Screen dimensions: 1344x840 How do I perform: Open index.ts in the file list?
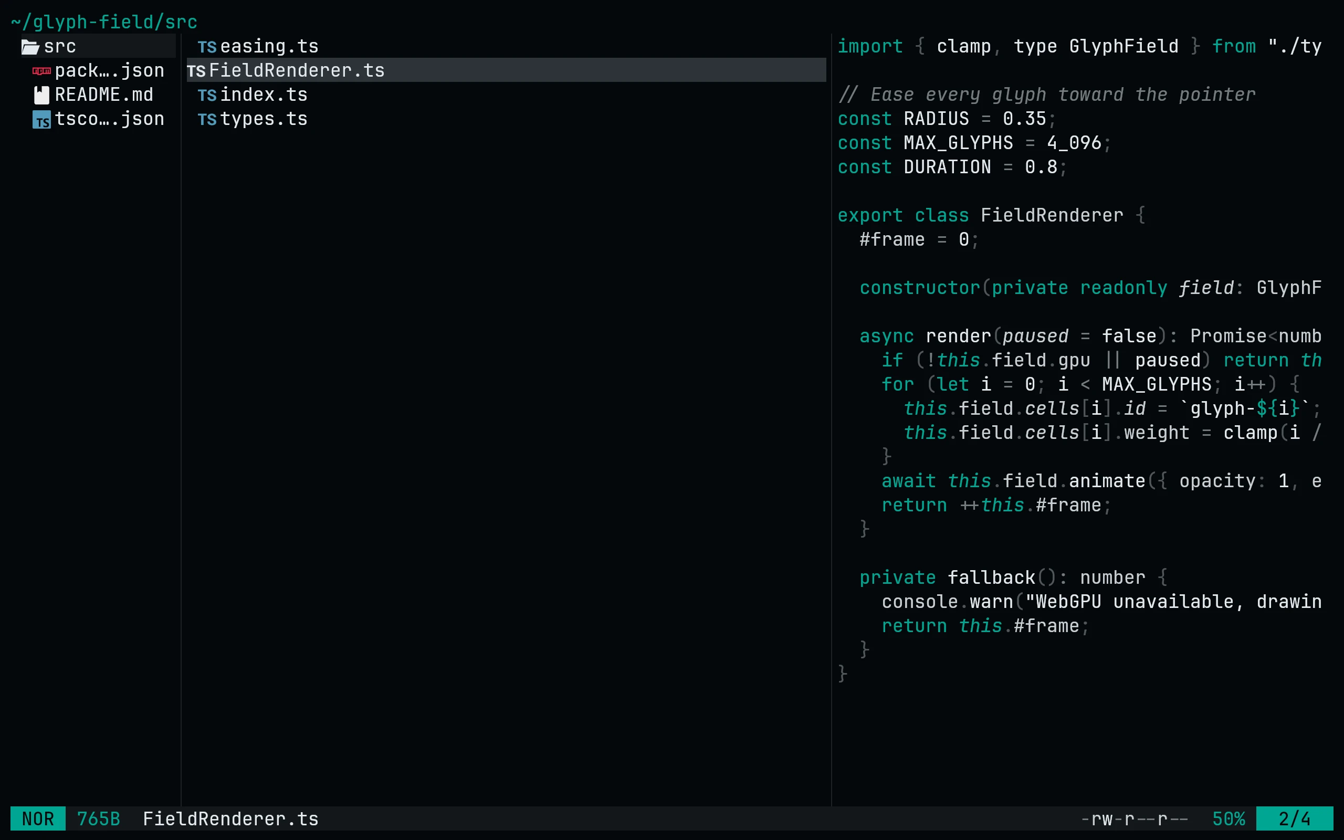coord(506,94)
